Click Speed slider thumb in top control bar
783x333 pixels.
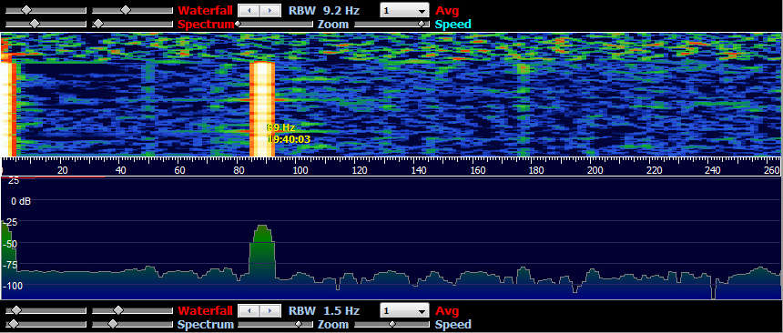(x=423, y=24)
